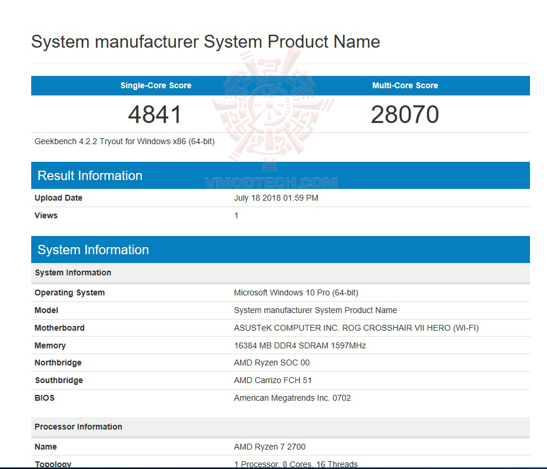This screenshot has width=547, height=469.
Task: Click the Northbridge label
Action: (58, 362)
